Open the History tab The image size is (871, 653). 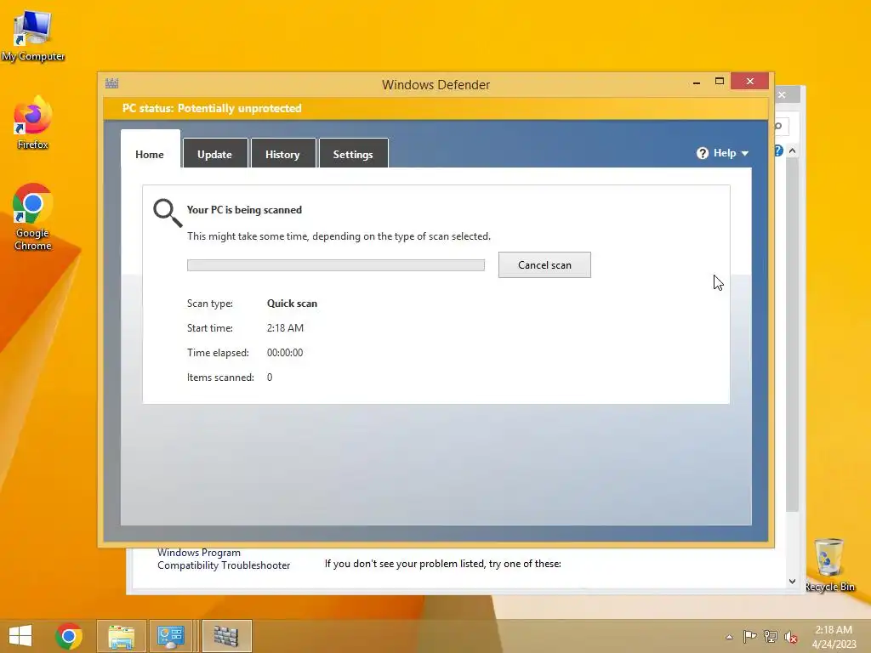(x=283, y=153)
